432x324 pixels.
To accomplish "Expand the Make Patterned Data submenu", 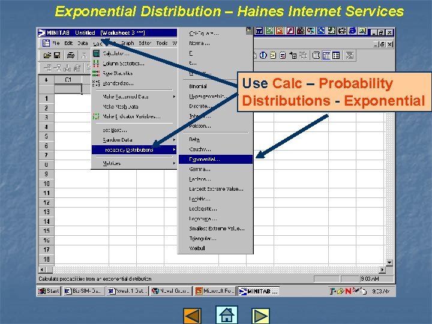I will pos(134,97).
